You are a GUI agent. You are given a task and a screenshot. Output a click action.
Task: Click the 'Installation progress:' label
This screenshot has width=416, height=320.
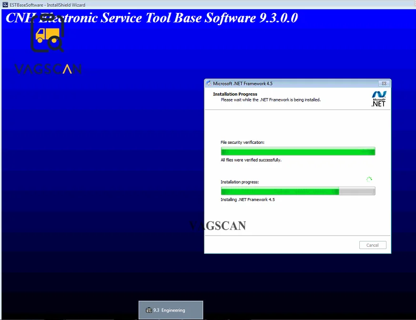click(240, 182)
